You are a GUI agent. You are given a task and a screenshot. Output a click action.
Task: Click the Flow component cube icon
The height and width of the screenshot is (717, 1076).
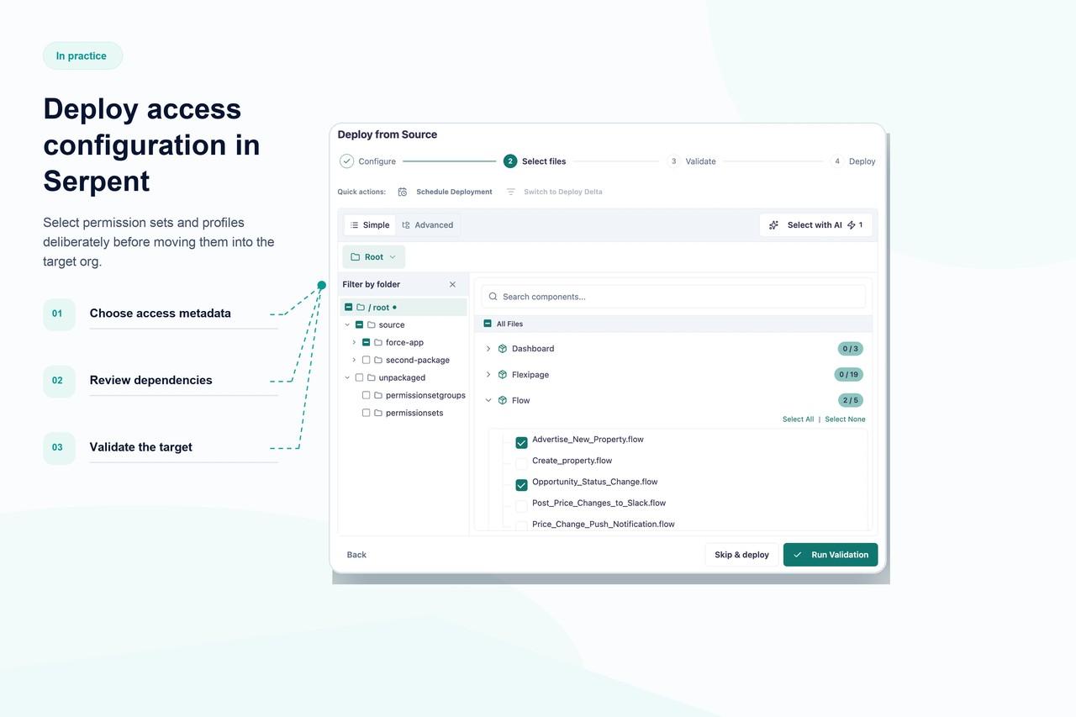503,401
